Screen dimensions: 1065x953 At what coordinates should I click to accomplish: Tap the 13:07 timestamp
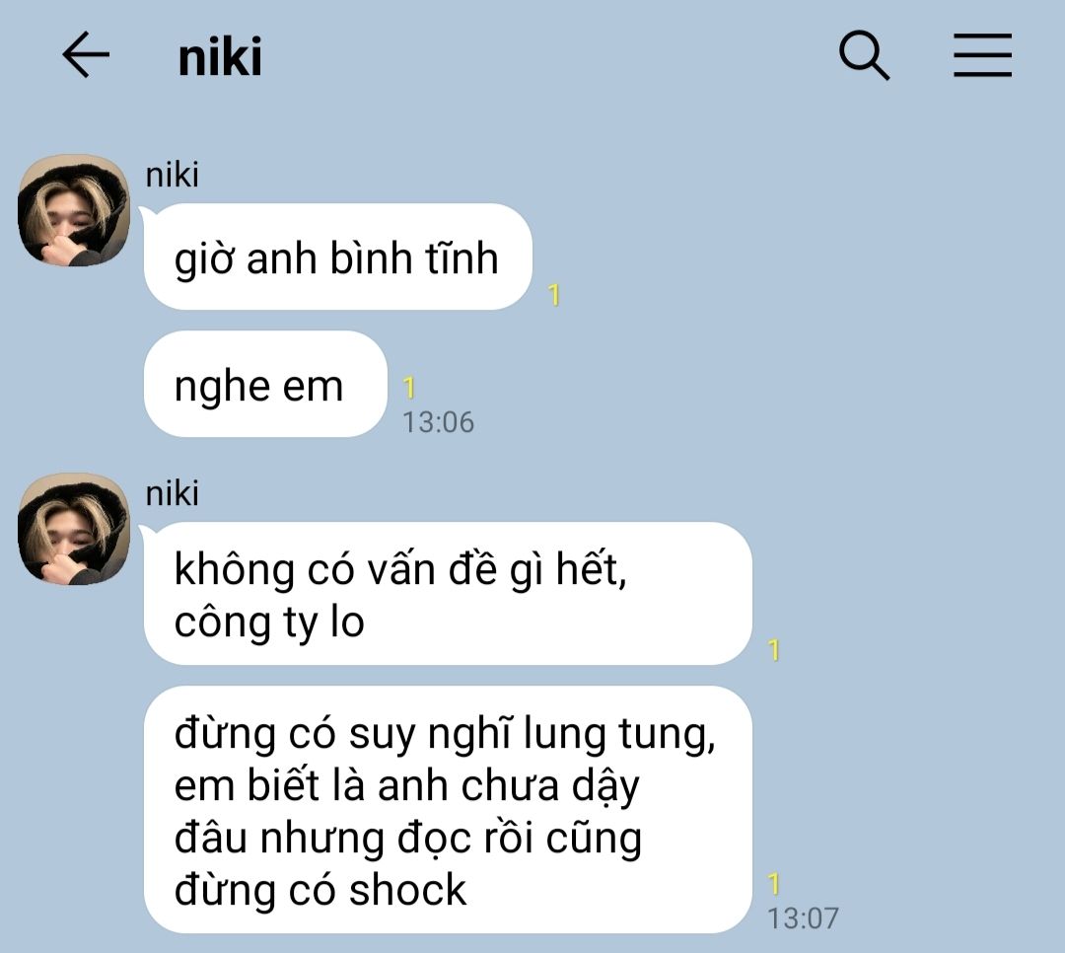(803, 918)
